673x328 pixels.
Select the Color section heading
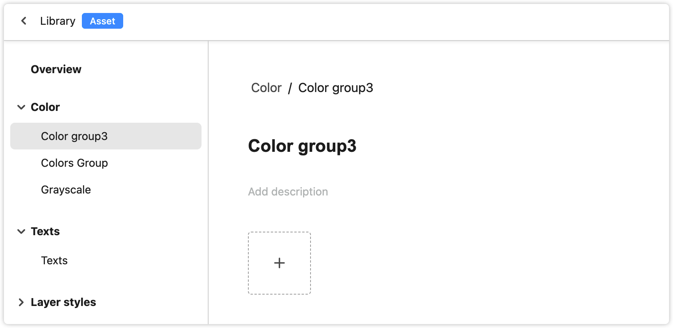tap(45, 107)
